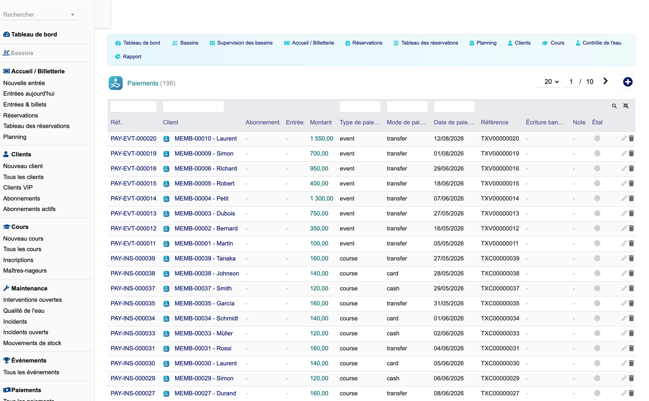The height and width of the screenshot is (401, 649).
Task: Go to next page with arrow
Action: click(x=605, y=81)
